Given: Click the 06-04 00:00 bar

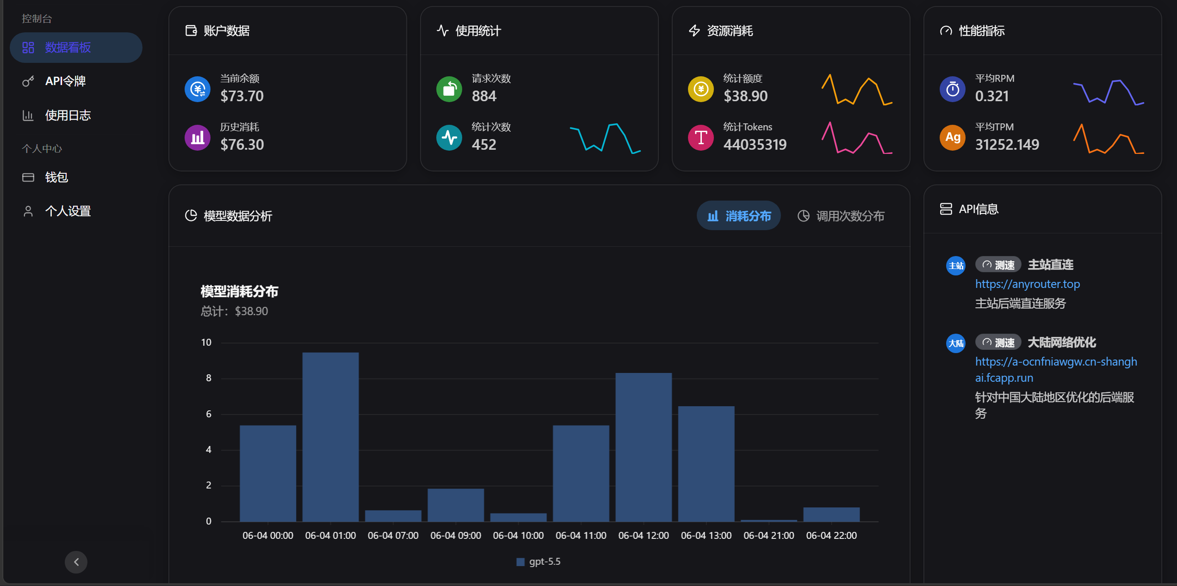Looking at the screenshot, I should click(268, 474).
